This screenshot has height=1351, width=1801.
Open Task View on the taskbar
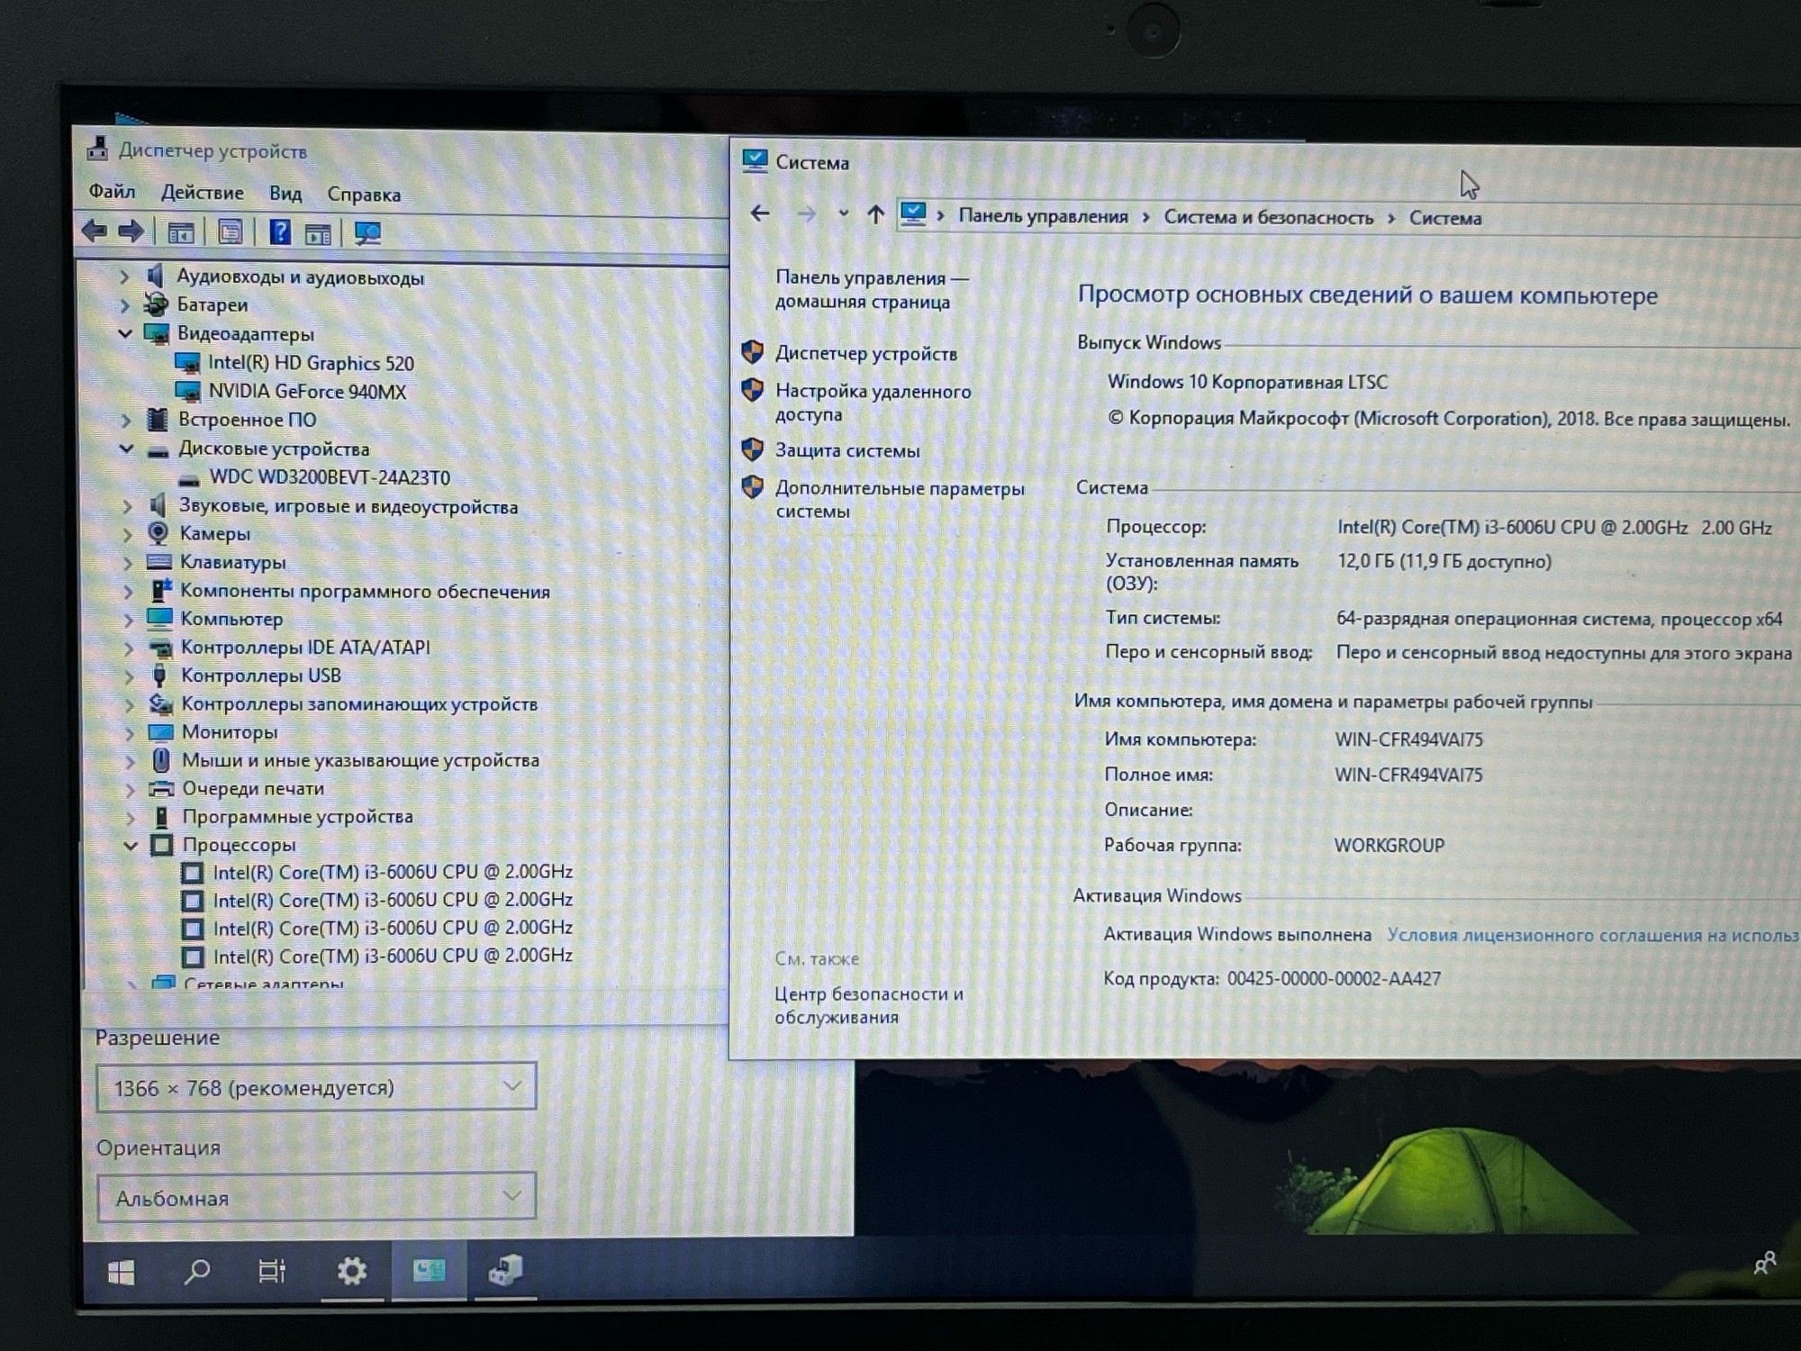pos(272,1272)
